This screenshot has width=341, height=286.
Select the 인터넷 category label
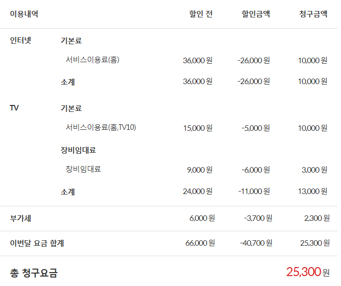pyautogui.click(x=21, y=41)
